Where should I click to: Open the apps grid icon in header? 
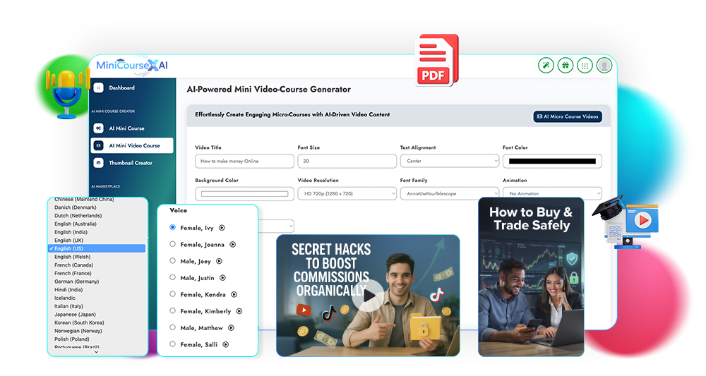tap(585, 66)
